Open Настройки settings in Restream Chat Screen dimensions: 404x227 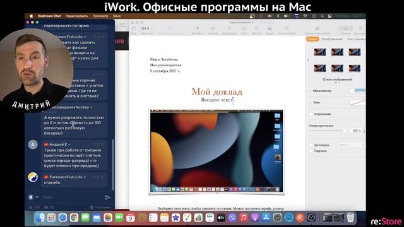pos(100,207)
